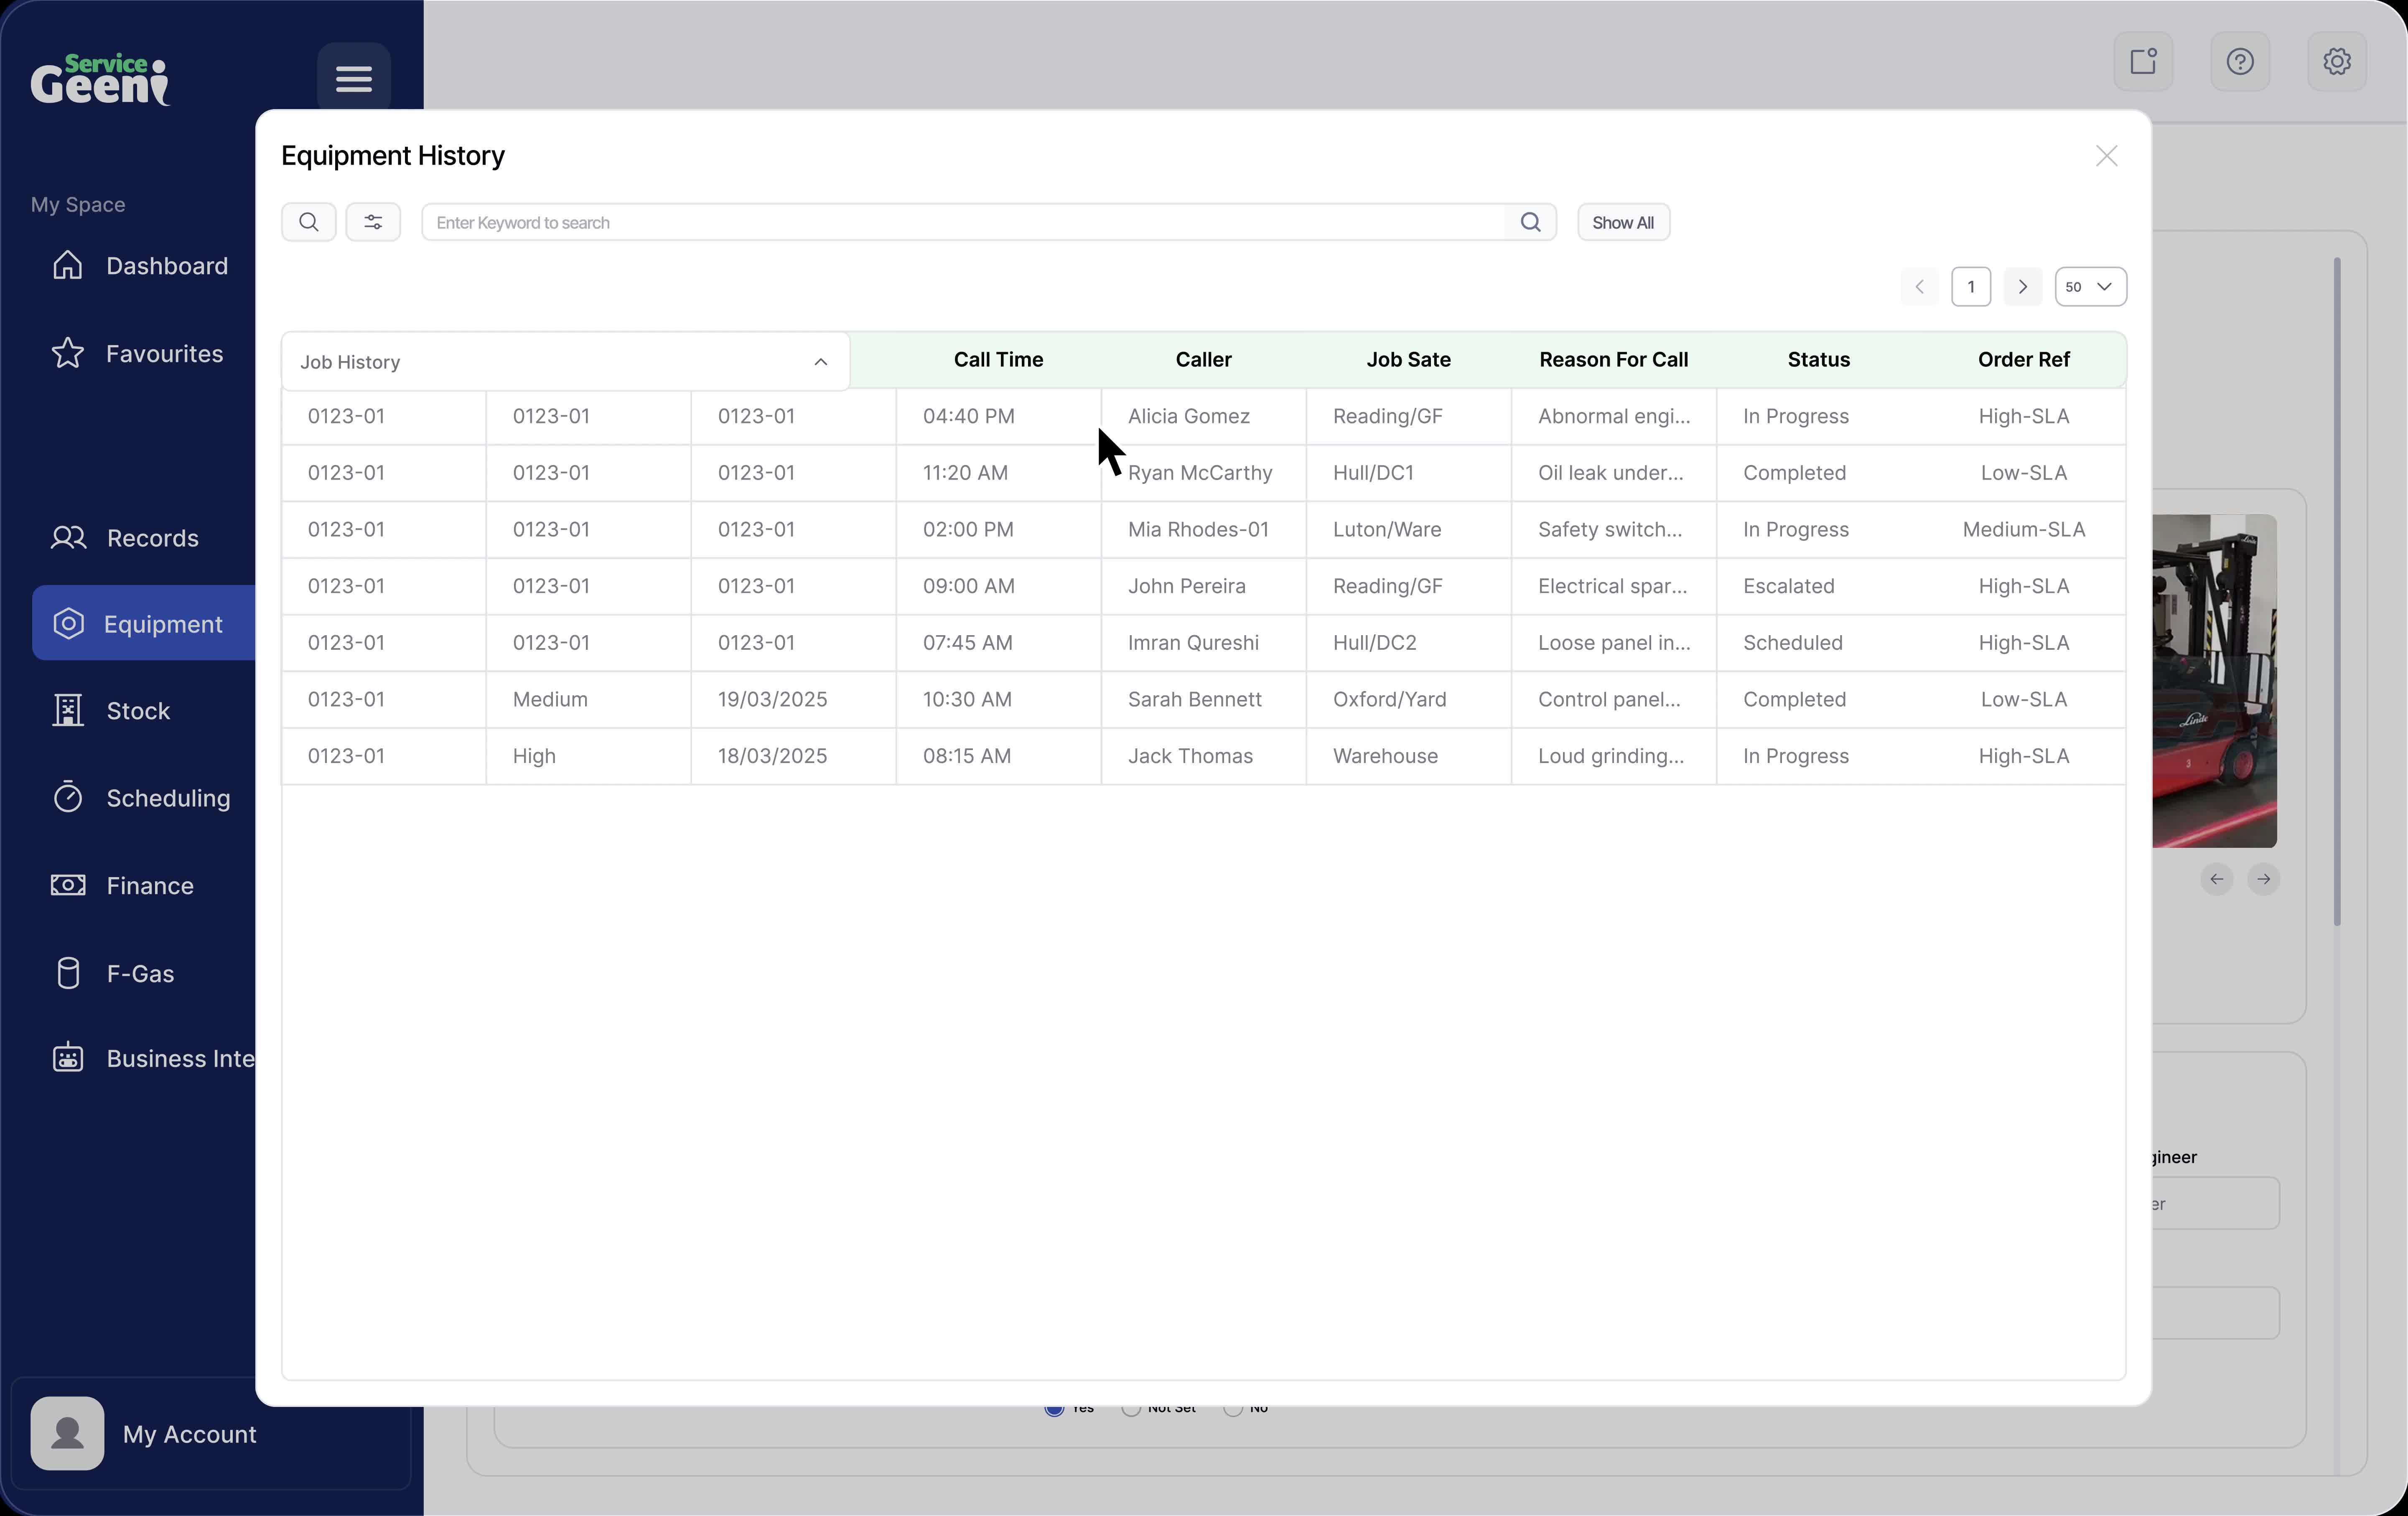Click the Finance banknote icon
This screenshot has height=1516, width=2408.
pos(68,885)
